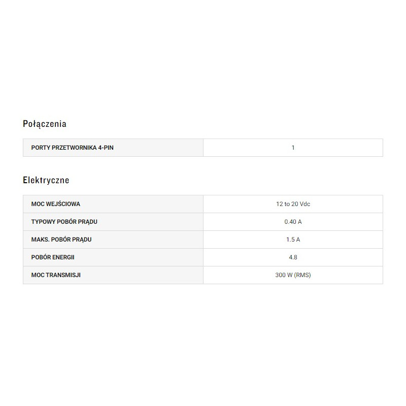
Task: Click the value 1 for transducer ports
Action: (x=293, y=148)
